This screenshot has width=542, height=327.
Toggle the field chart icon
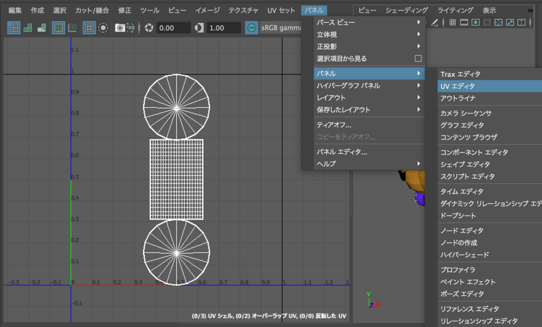tap(499, 22)
